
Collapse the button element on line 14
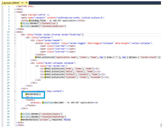tap(15, 43)
